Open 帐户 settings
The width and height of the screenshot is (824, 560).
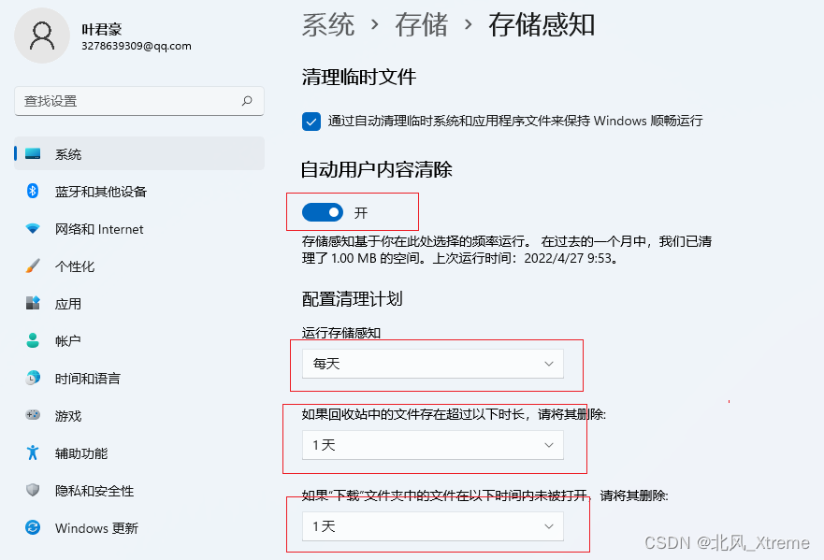tap(139, 340)
